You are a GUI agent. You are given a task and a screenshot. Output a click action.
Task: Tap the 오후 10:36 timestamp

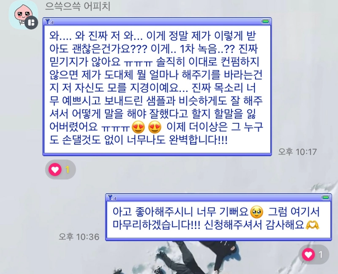point(79,237)
